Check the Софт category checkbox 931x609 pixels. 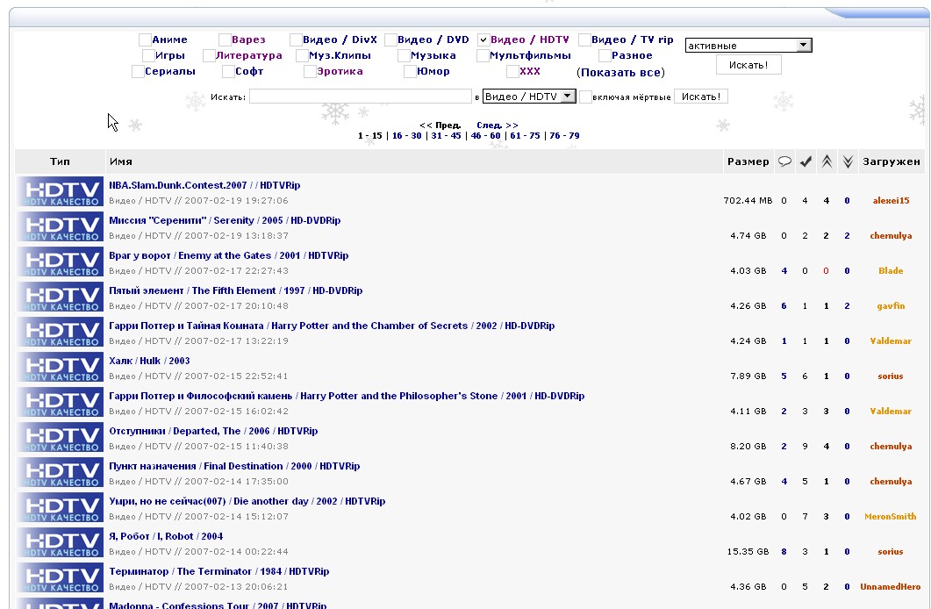tap(228, 72)
